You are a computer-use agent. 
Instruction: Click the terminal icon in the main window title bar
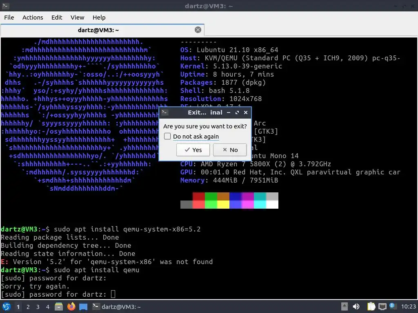(6, 6)
